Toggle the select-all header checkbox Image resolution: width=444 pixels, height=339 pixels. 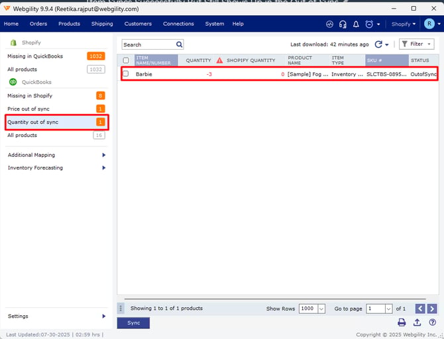coord(126,60)
